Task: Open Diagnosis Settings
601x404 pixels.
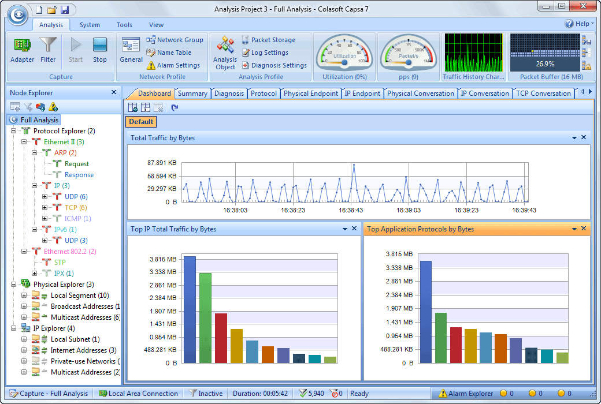Action: point(274,65)
